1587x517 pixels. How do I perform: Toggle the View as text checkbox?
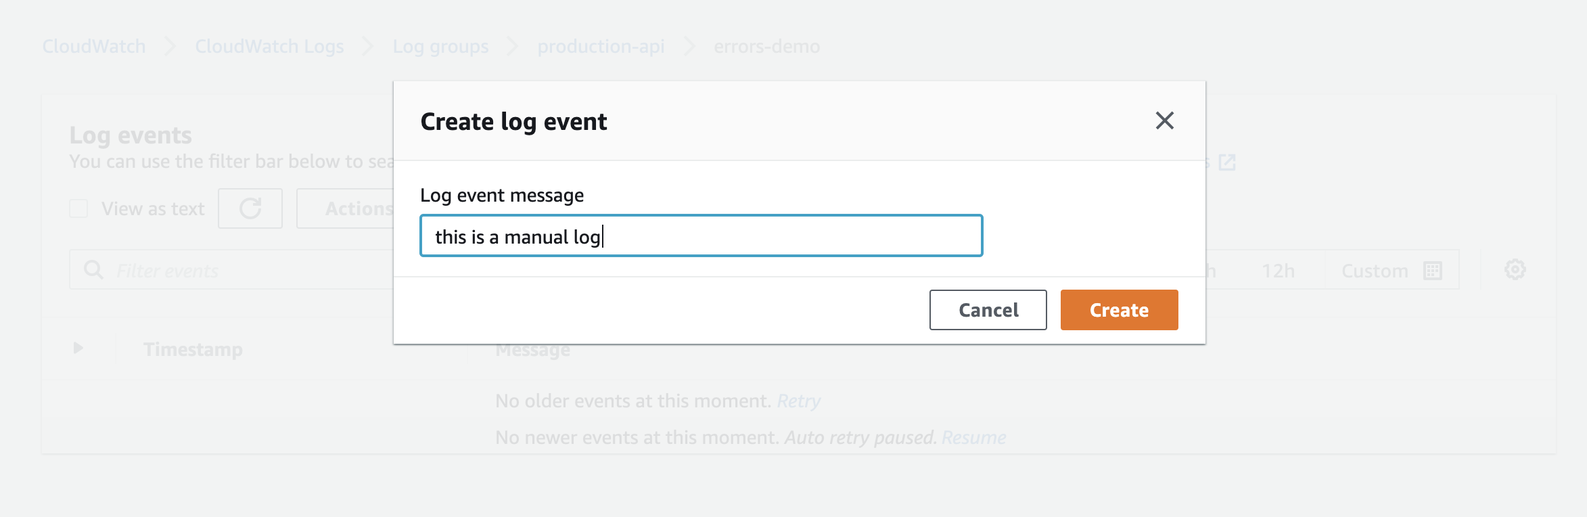click(x=79, y=208)
